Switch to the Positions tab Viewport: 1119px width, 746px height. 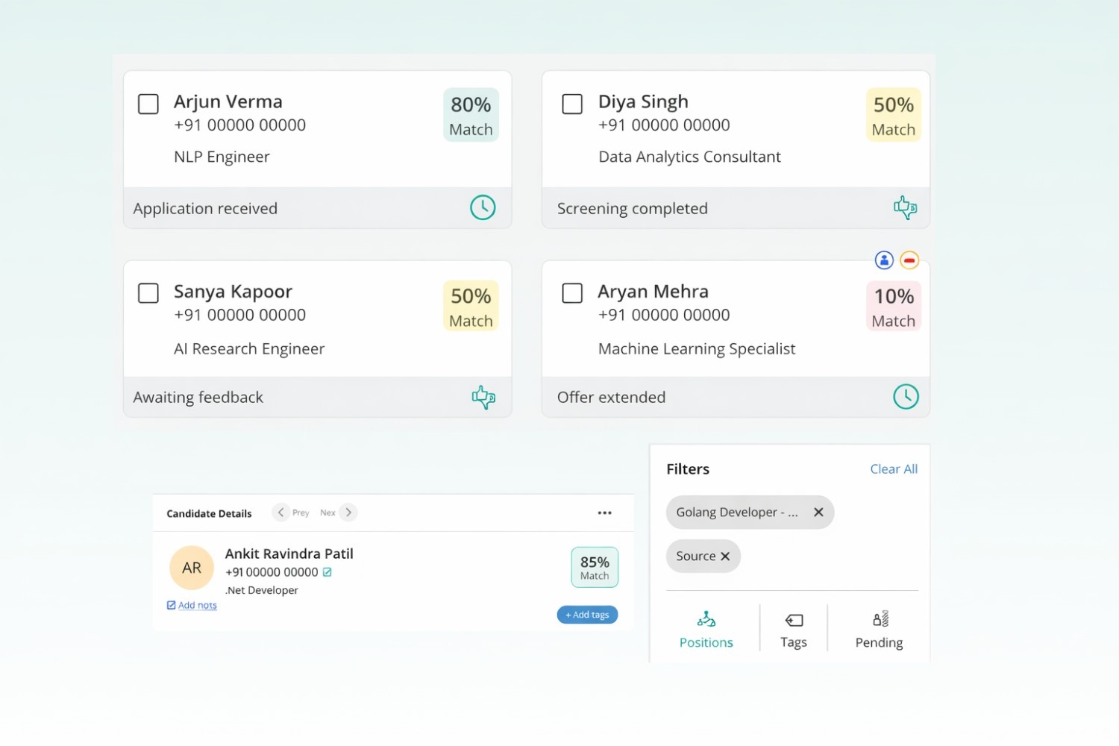coord(706,630)
